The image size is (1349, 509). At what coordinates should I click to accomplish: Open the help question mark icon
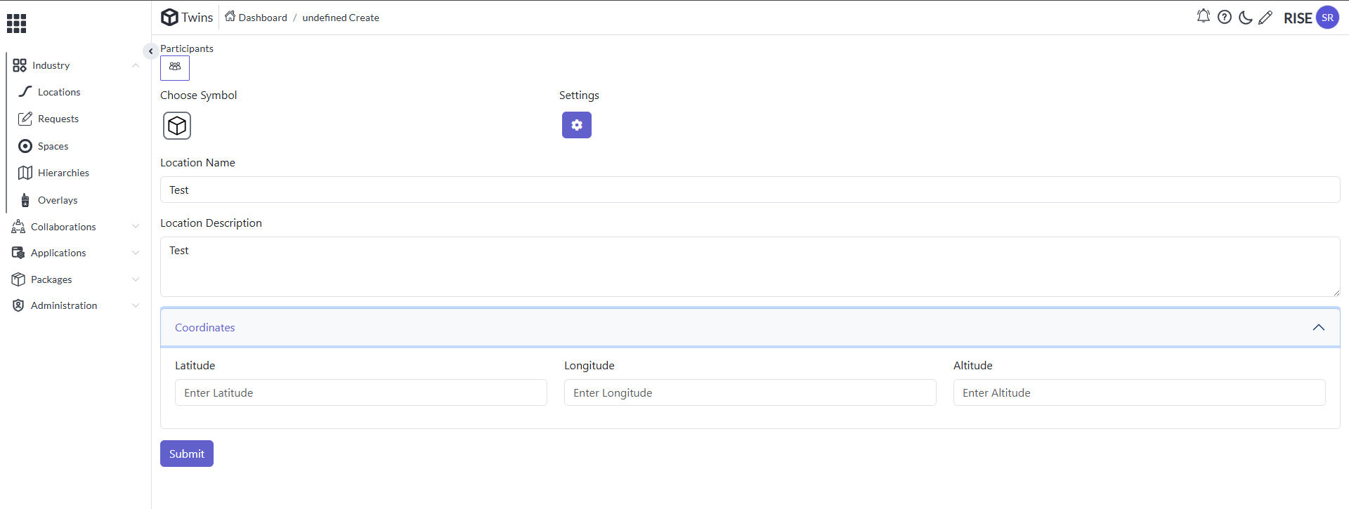click(x=1225, y=17)
